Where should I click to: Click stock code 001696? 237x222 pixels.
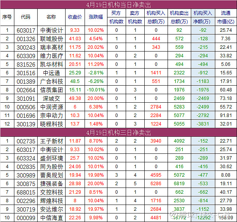click(26, 116)
